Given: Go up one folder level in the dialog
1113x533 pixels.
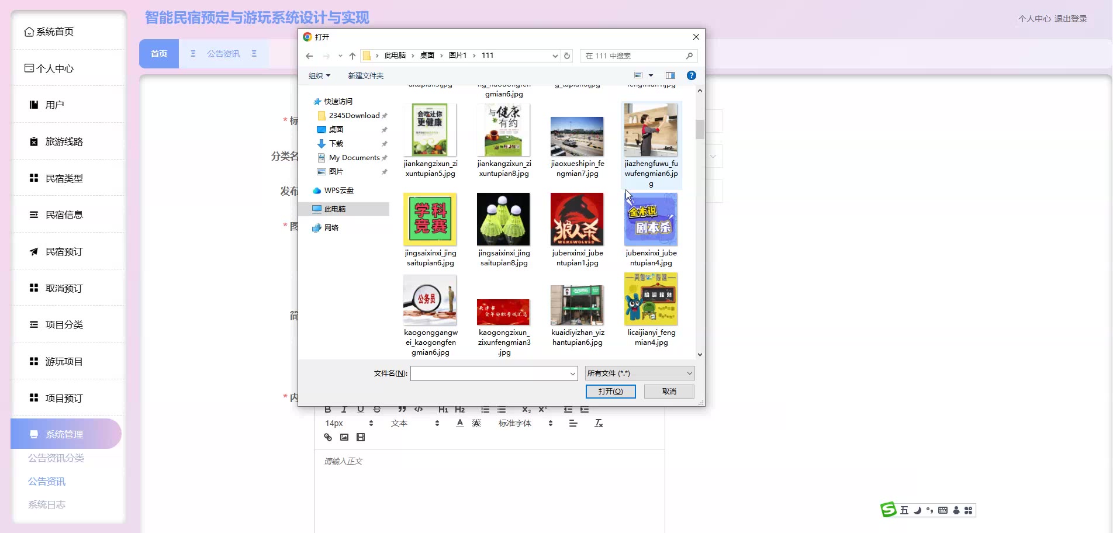Looking at the screenshot, I should [x=352, y=56].
